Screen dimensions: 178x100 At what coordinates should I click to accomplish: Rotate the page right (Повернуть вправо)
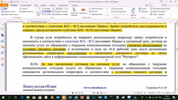point(60,14)
